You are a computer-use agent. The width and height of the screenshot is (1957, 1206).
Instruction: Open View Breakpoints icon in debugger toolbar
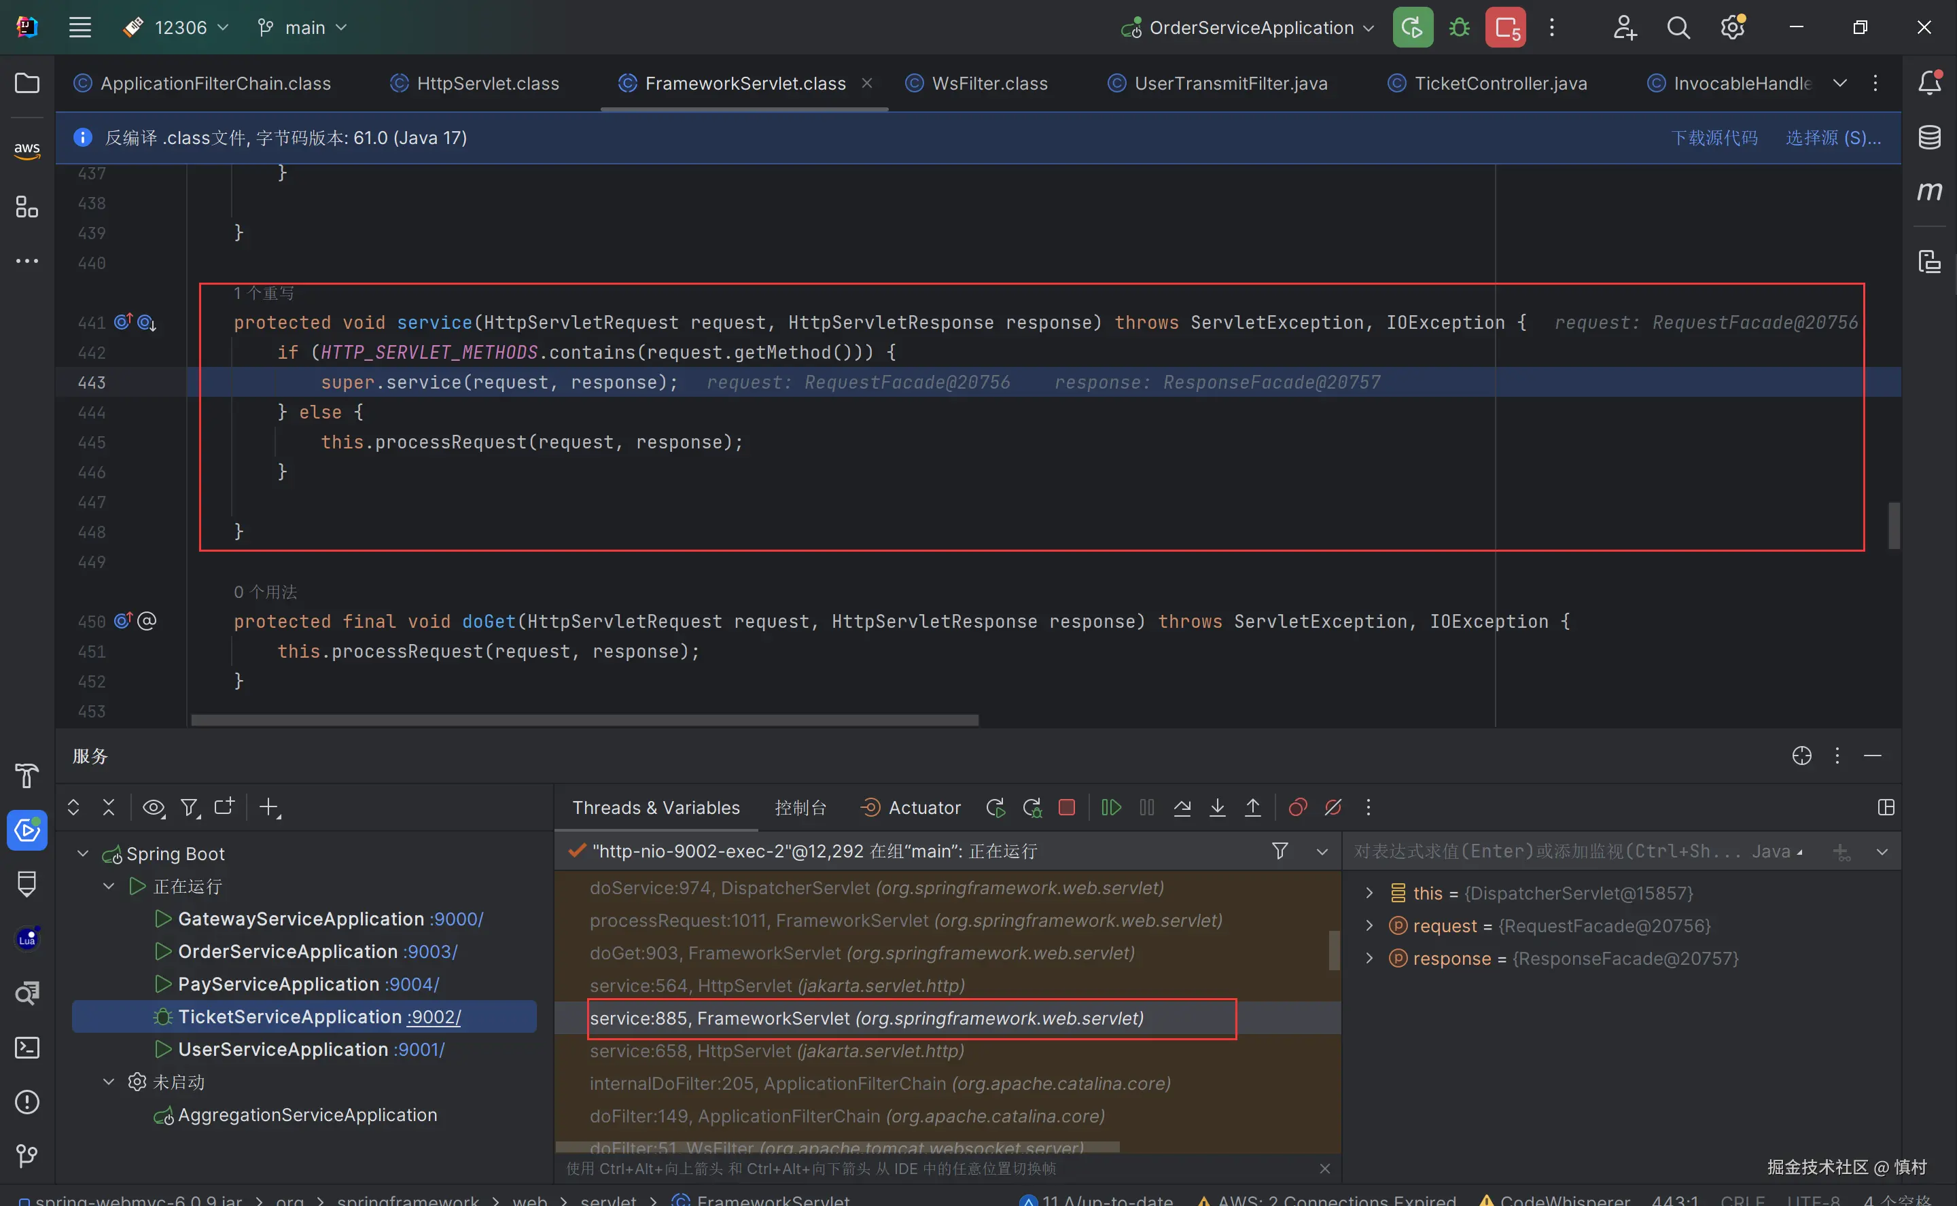point(1297,807)
